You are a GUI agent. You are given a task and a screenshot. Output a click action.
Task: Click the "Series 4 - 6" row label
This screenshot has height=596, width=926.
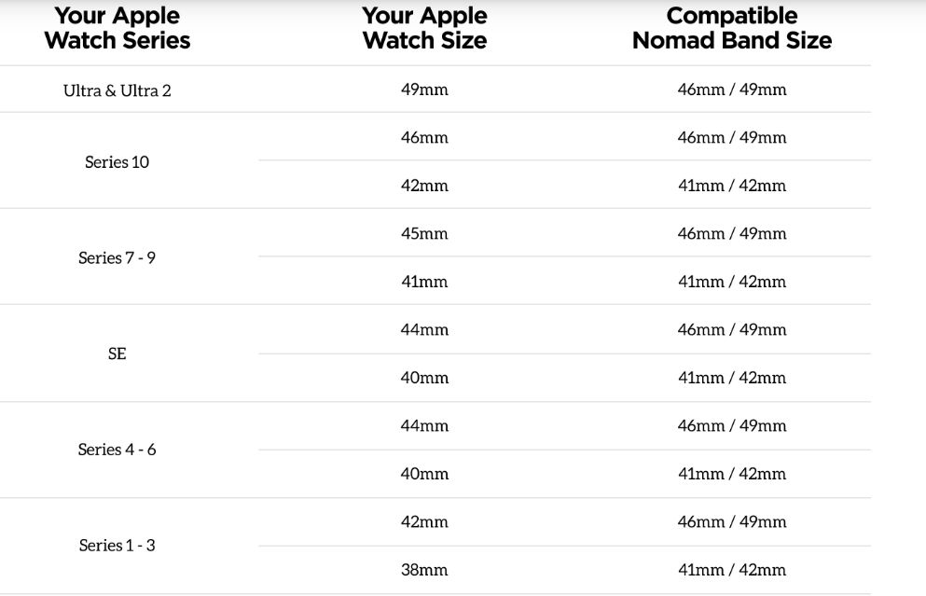(117, 450)
